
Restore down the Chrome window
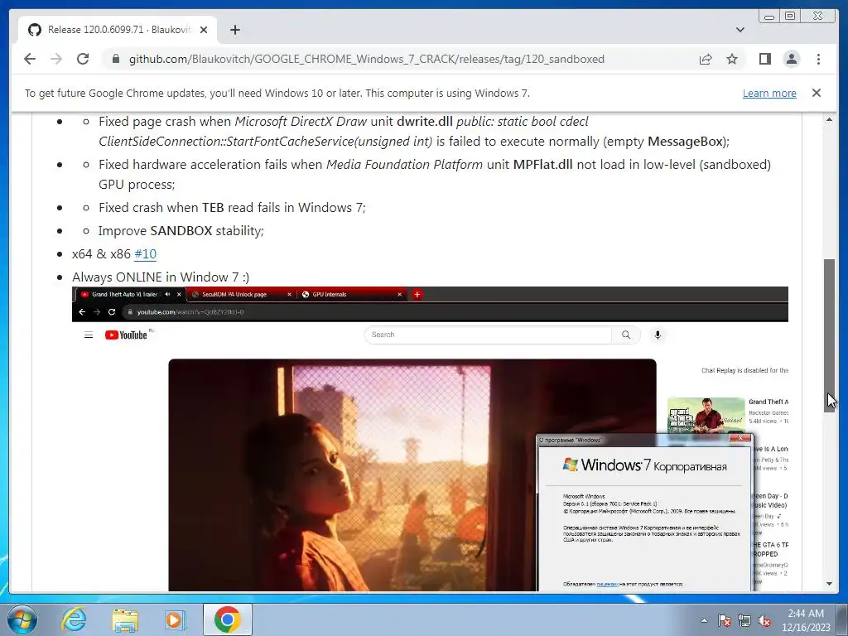tap(790, 17)
